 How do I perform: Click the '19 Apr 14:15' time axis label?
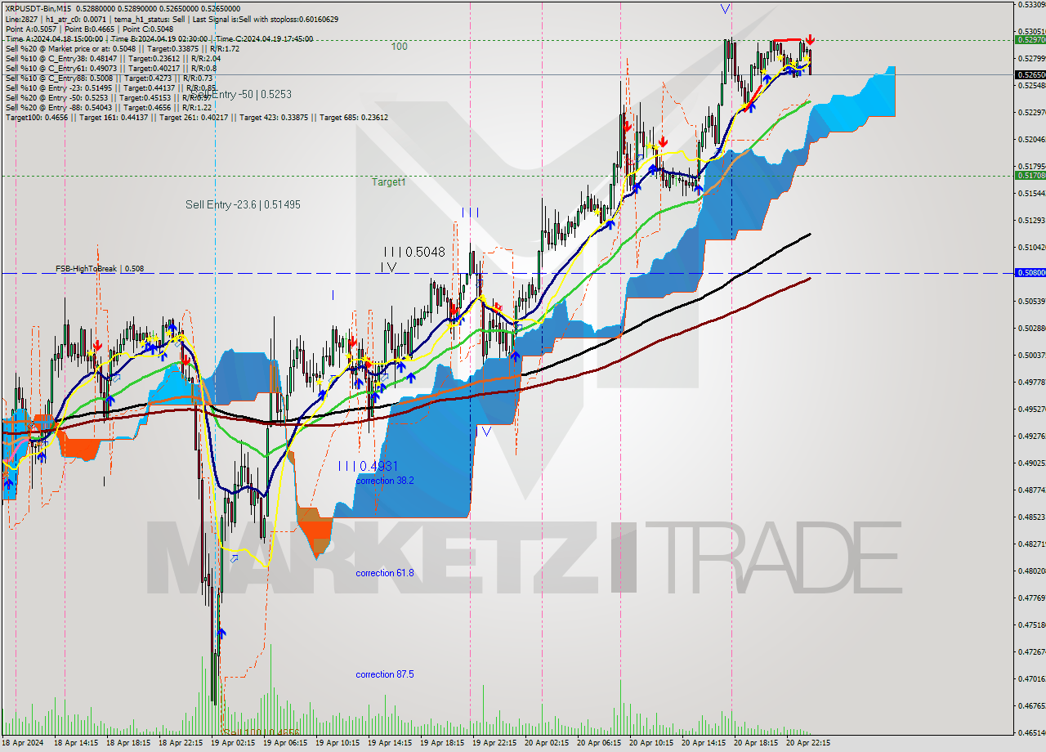tap(390, 743)
